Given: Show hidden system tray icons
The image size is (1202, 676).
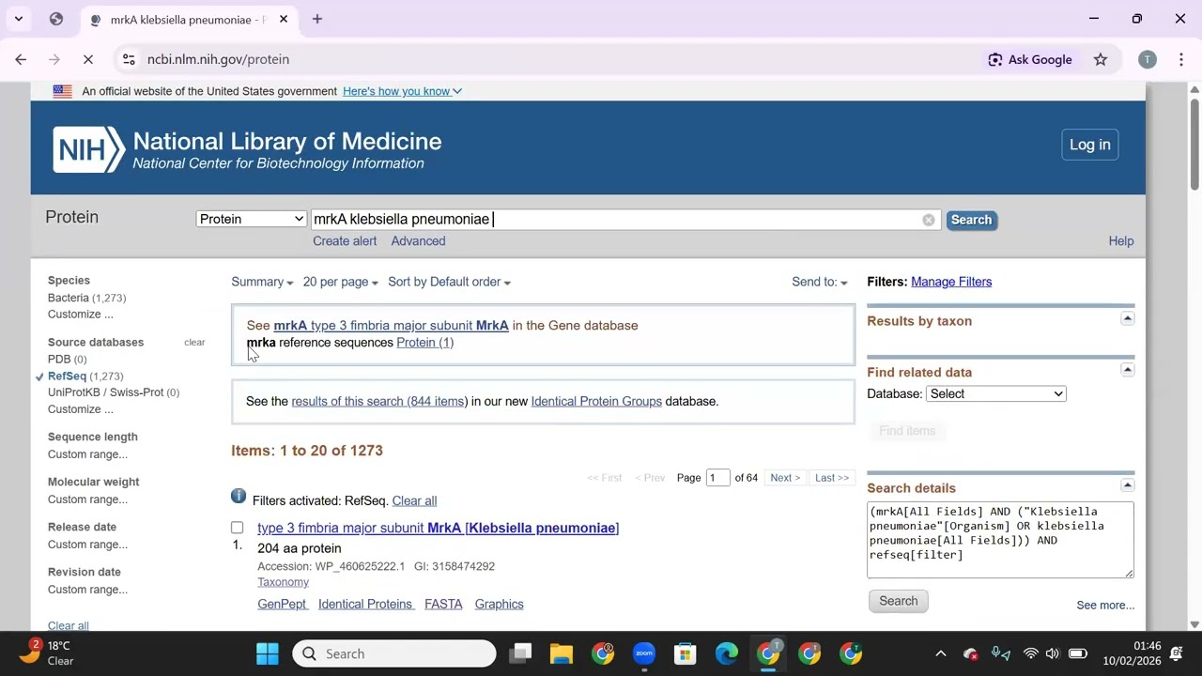Looking at the screenshot, I should [x=940, y=653].
